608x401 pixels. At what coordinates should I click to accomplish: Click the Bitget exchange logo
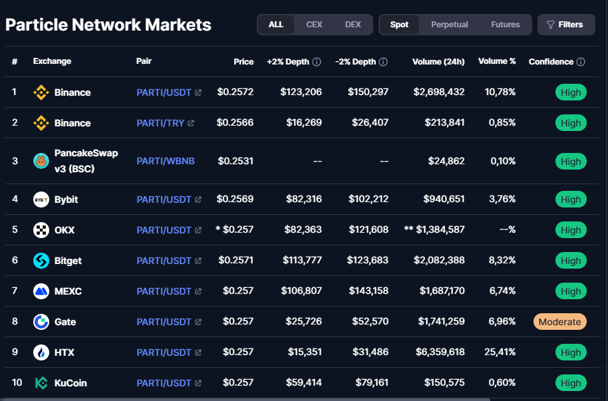[x=41, y=261]
